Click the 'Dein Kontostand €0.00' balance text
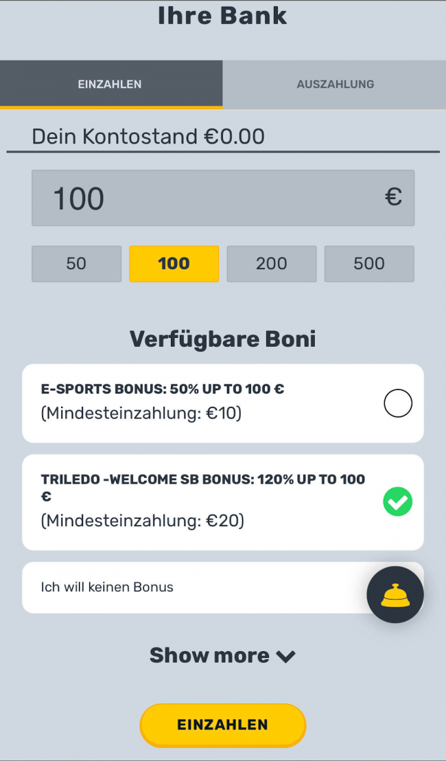The image size is (446, 761). click(x=148, y=136)
